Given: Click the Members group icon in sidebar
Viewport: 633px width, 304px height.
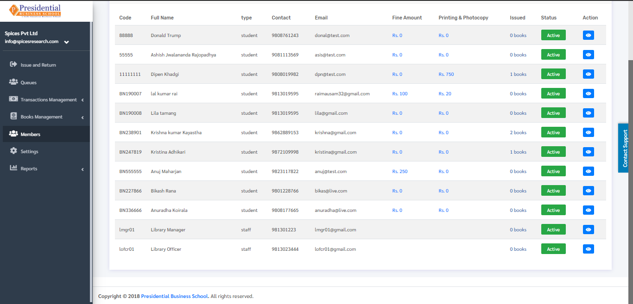Looking at the screenshot, I should (13, 134).
